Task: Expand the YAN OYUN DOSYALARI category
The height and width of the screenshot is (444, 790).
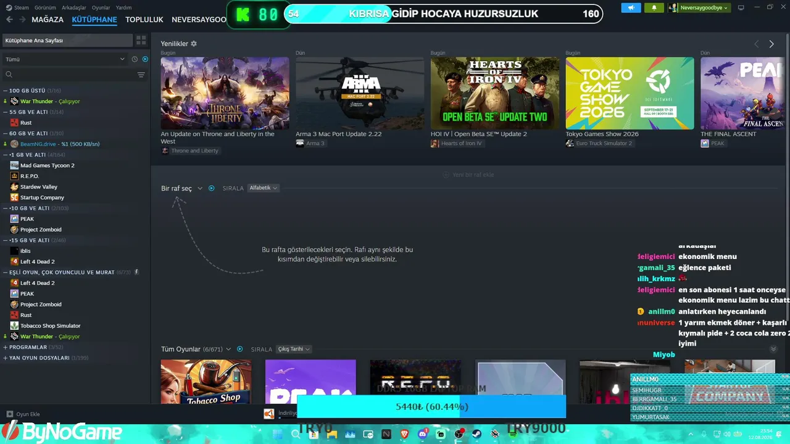Action: 6,358
